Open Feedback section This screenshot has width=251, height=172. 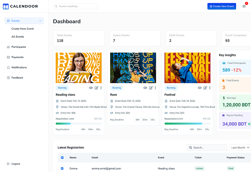click(x=17, y=78)
